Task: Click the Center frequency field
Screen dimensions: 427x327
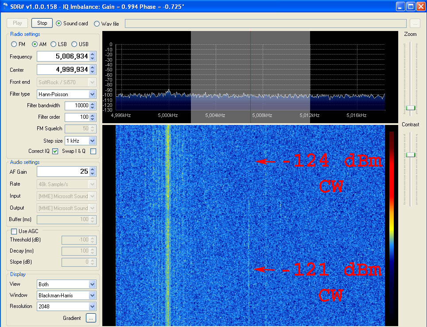Action: click(63, 70)
